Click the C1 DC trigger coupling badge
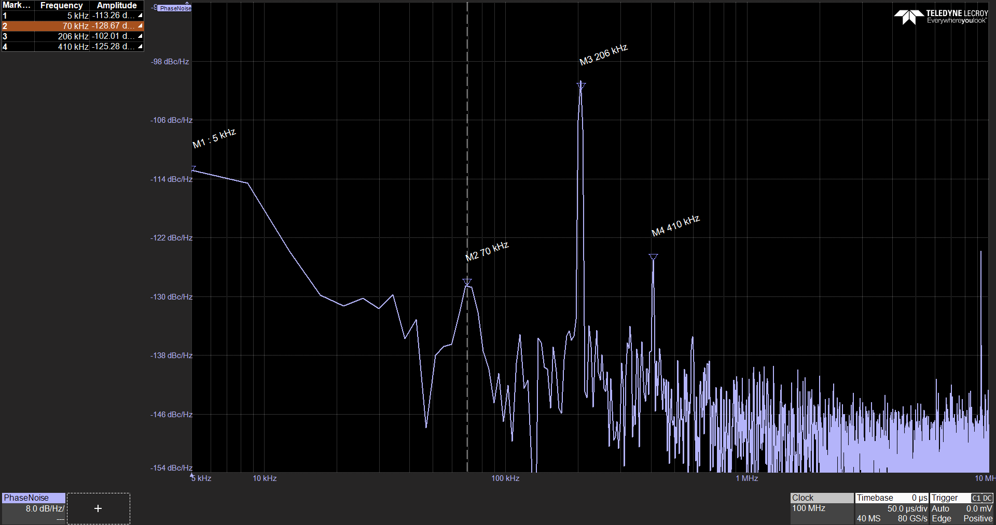Screen dimensions: 996x525 (981, 498)
